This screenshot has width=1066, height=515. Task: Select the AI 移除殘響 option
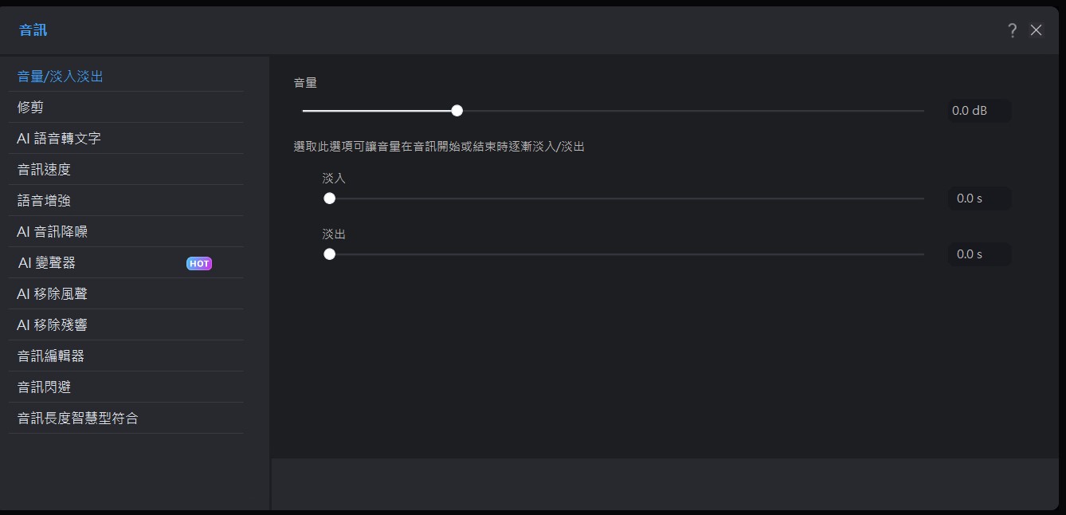coord(53,325)
